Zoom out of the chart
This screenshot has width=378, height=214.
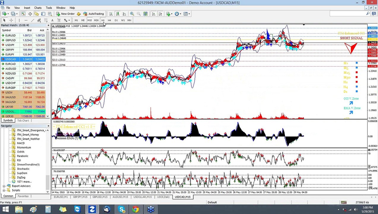(x=139, y=14)
